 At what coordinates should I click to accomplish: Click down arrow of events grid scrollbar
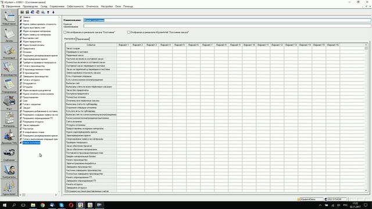pyautogui.click(x=366, y=190)
